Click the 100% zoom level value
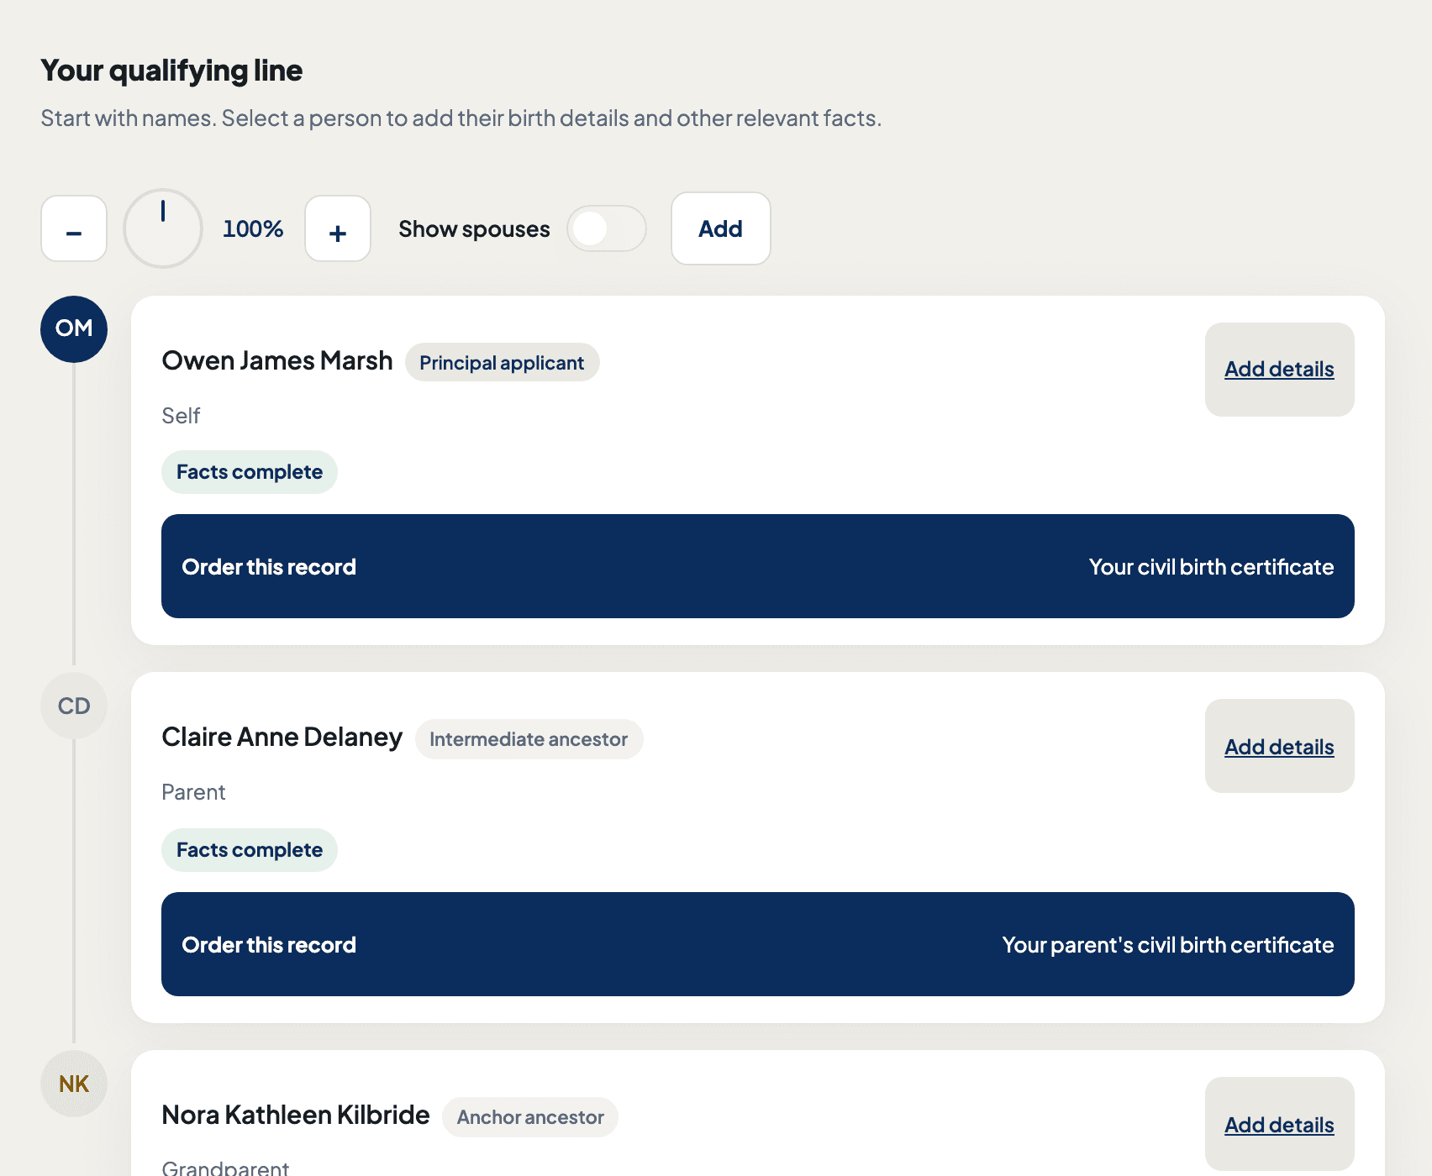 click(x=253, y=228)
